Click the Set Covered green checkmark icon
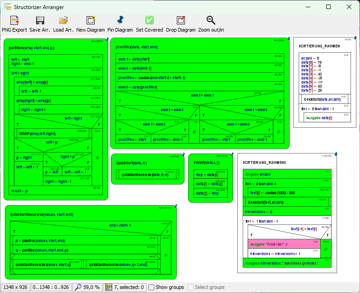The height and width of the screenshot is (293, 360). pos(149,20)
